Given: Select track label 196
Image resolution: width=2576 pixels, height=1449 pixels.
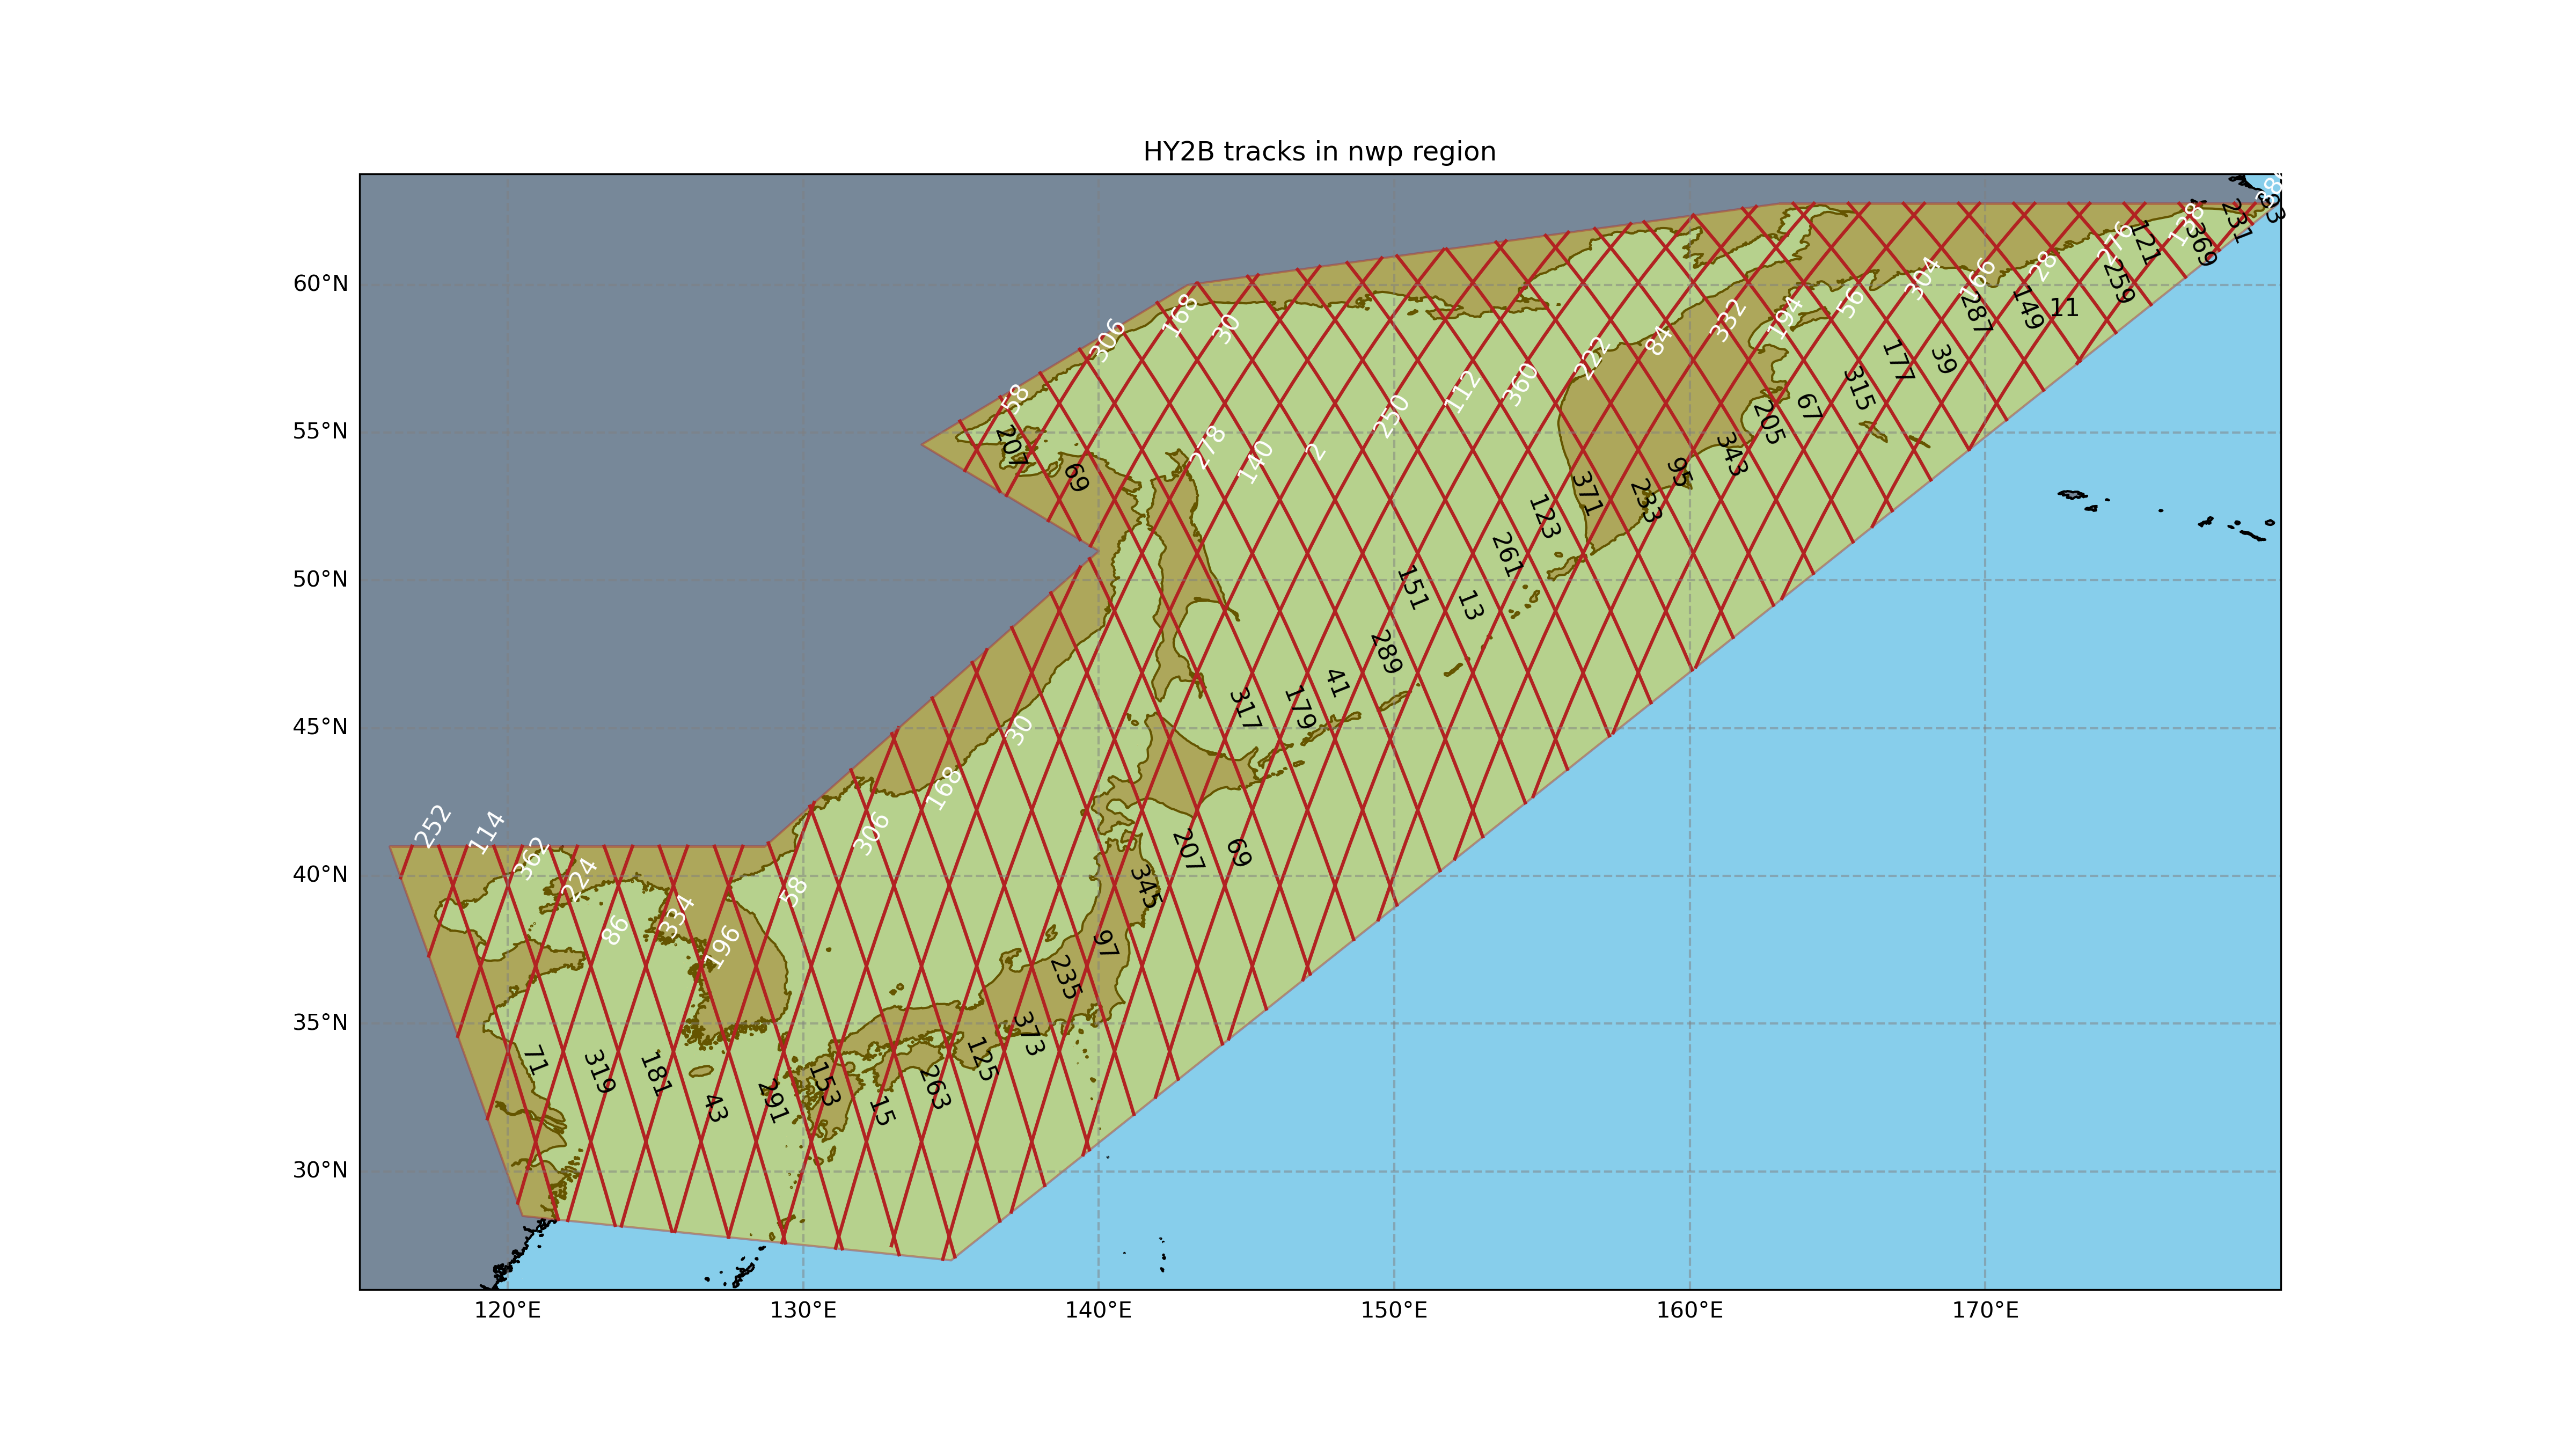Looking at the screenshot, I should click(x=722, y=947).
